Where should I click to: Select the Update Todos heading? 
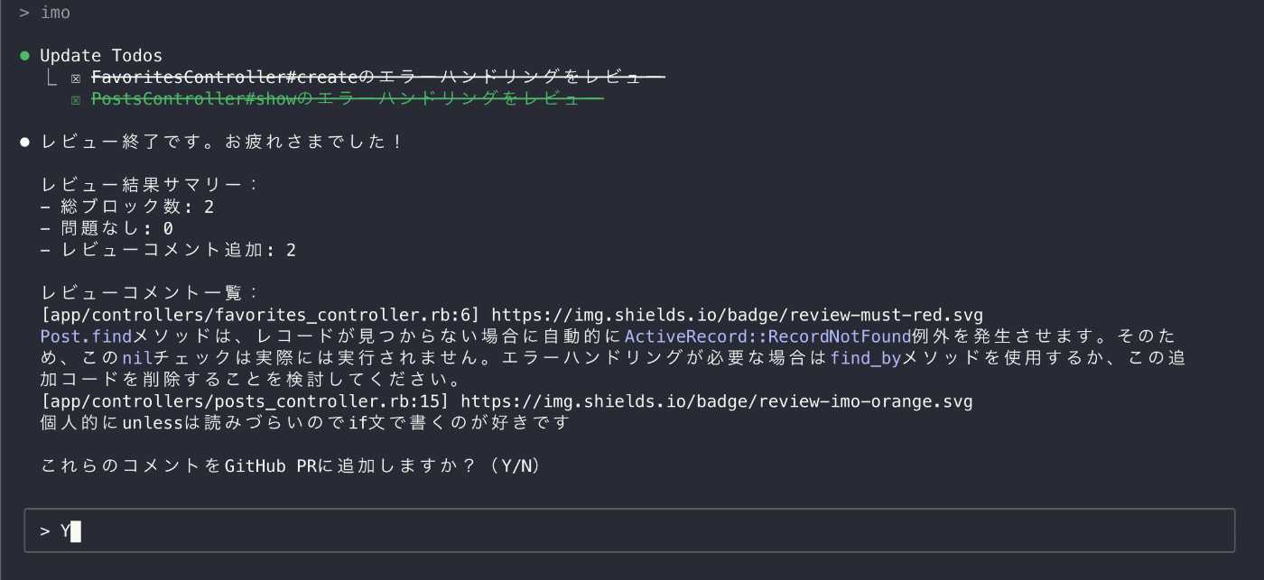click(x=101, y=56)
